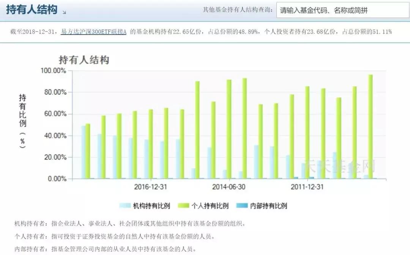The height and width of the screenshot is (255, 410).
Task: Click the 2016-12-31 axis label
Action: point(151,187)
